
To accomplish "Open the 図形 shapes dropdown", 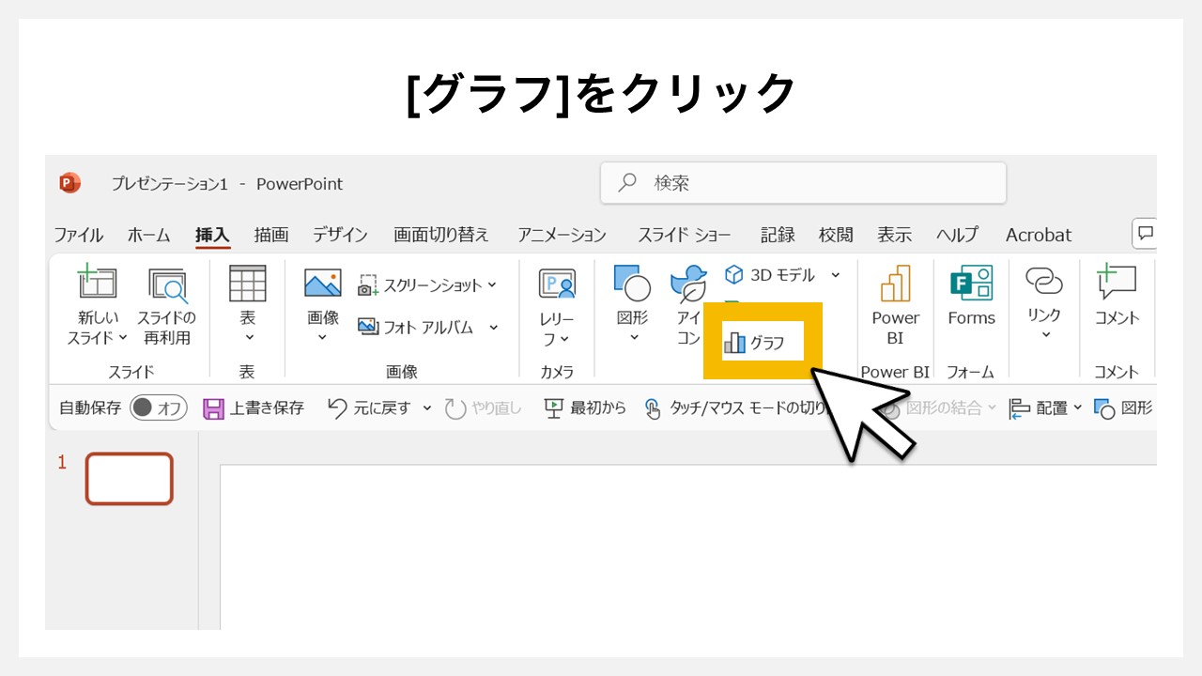I will click(x=630, y=302).
